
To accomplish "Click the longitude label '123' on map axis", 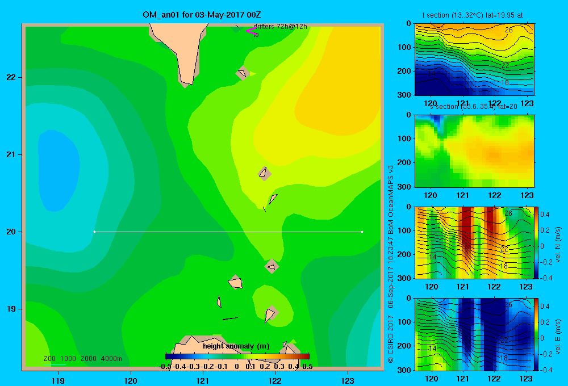I will click(348, 380).
